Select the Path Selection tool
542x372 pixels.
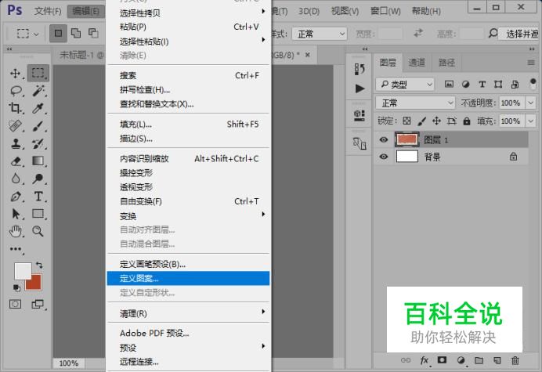(x=16, y=214)
